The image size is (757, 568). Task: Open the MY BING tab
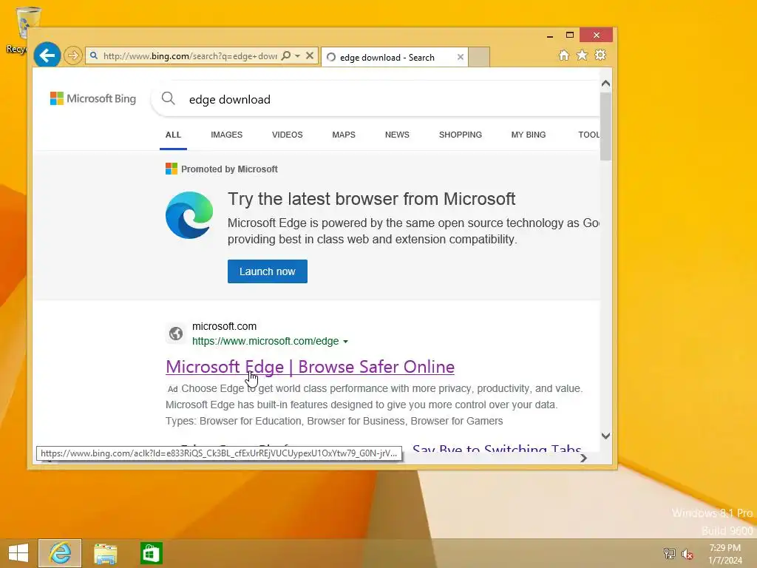(529, 135)
